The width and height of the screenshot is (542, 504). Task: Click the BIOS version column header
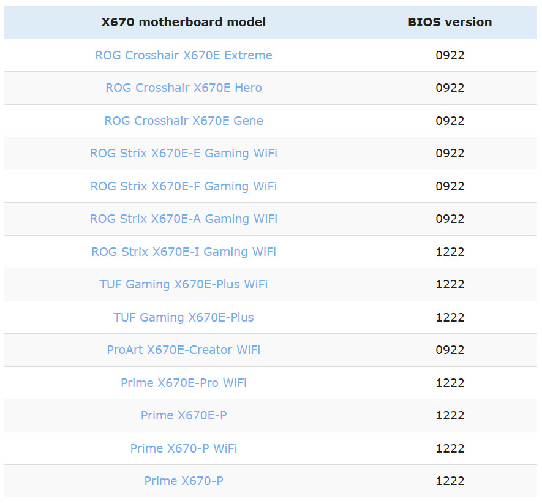tap(450, 22)
